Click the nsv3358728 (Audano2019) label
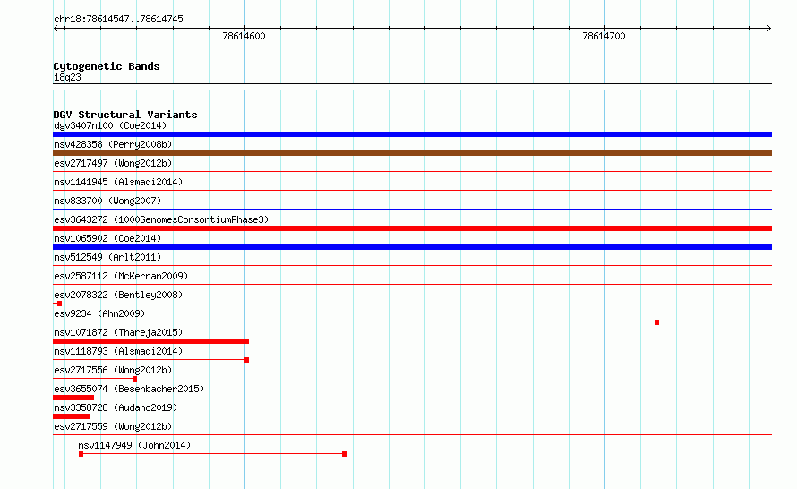Image resolution: width=797 pixels, height=489 pixels. click(x=116, y=407)
